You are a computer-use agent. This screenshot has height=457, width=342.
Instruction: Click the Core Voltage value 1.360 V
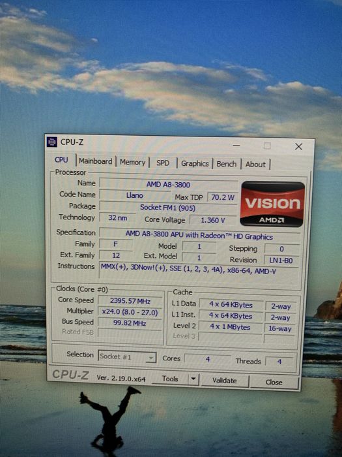pyautogui.click(x=213, y=221)
